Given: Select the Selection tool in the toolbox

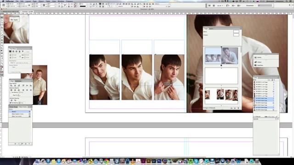Looking at the screenshot, I should (x=2, y=17).
